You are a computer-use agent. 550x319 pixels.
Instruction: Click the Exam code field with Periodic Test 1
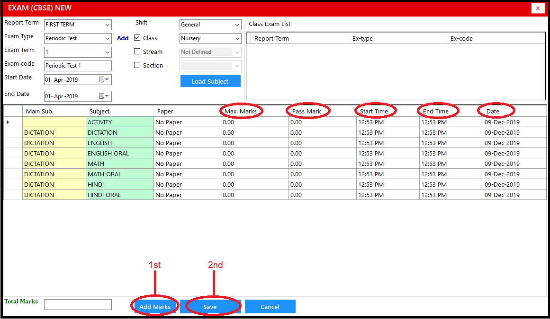[x=78, y=66]
